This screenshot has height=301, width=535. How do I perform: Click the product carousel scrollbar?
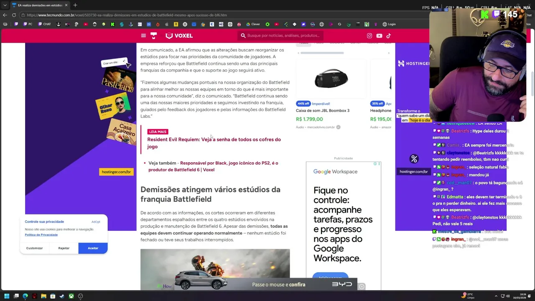point(322,53)
